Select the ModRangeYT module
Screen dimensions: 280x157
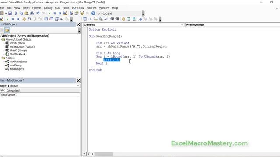17,69
